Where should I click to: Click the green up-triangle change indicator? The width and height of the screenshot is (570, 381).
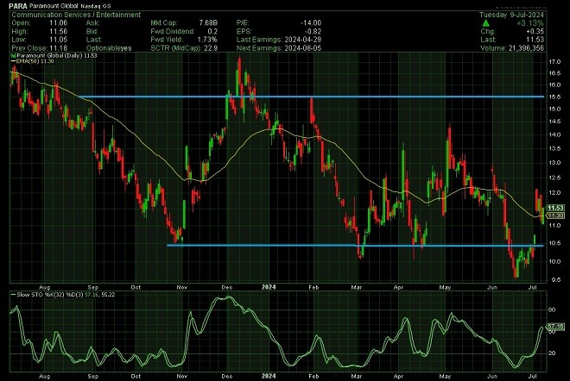tap(486, 23)
